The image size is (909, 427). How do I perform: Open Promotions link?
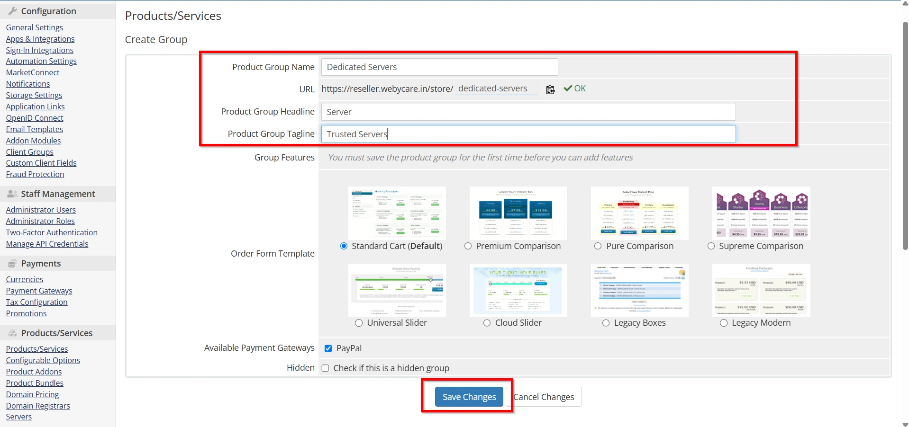tap(27, 313)
